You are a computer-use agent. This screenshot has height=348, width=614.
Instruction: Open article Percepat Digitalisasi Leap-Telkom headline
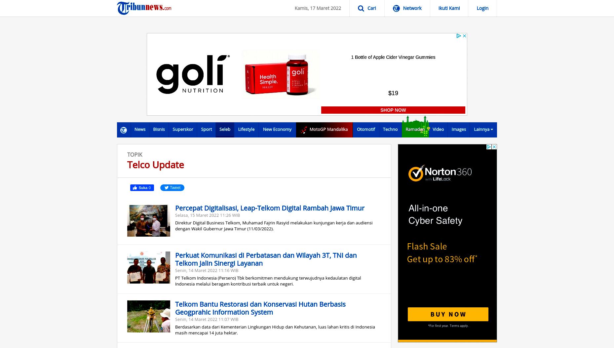[270, 208]
